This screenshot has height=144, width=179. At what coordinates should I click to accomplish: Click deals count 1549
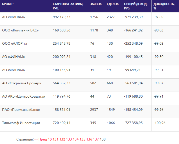[x=111, y=110]
